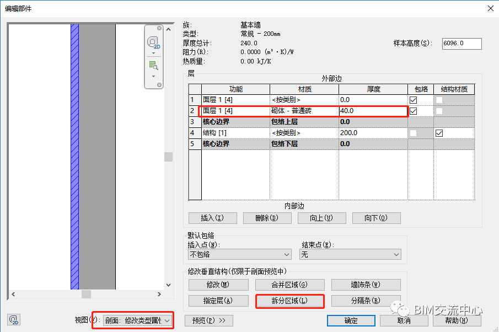Click the 删除(D) button
Viewport: 499px width, 332px height.
[x=267, y=218]
